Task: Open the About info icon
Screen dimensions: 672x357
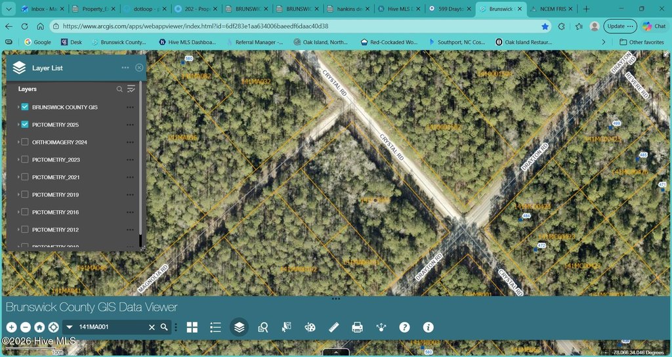Action: [x=428, y=327]
